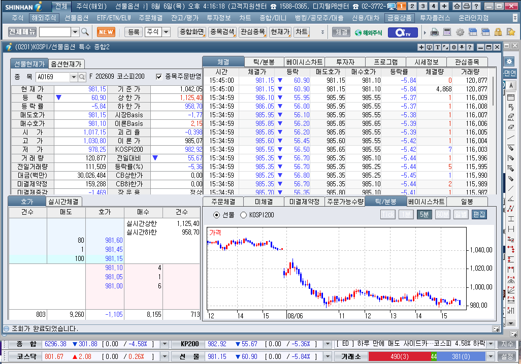Switch to 옵션현재가 tab

click(66, 64)
